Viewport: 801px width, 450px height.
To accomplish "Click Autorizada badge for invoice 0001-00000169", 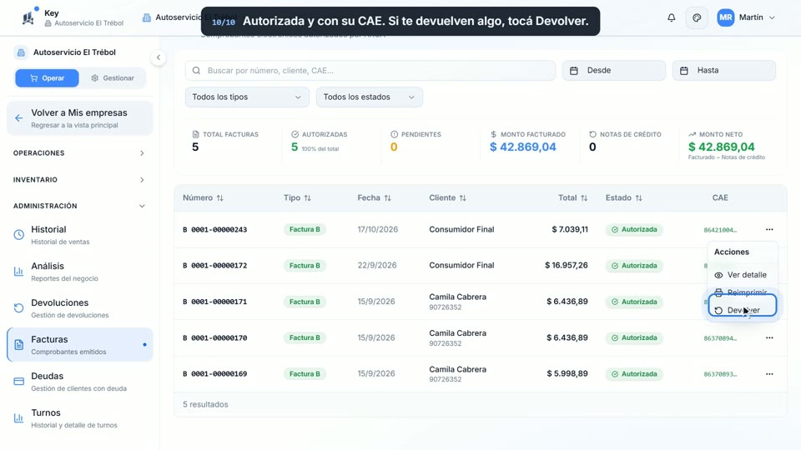I will coord(634,374).
